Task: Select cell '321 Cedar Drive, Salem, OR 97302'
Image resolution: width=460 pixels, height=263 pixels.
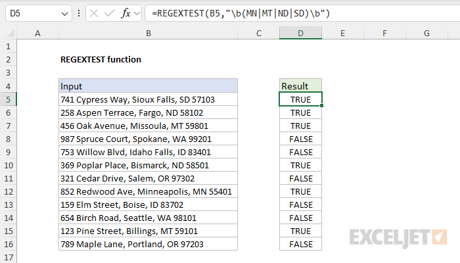Action: 148,178
